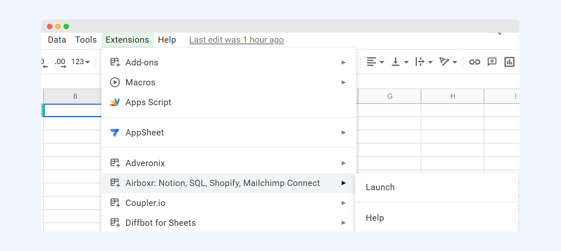Open the Tools menu
Image resolution: width=561 pixels, height=251 pixels.
[86, 40]
